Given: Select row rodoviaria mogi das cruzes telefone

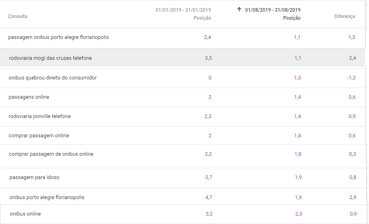Looking at the screenshot, I should [x=50, y=58].
